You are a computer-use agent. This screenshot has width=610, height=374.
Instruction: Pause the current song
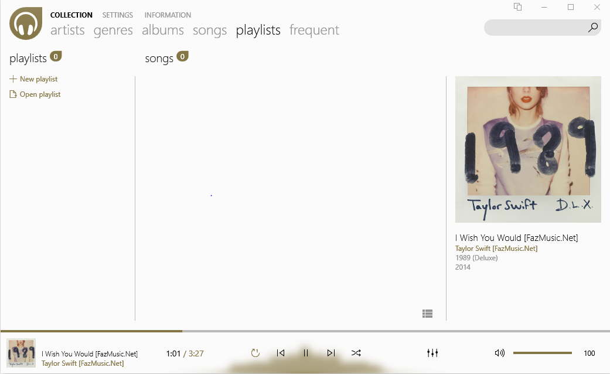tap(305, 353)
